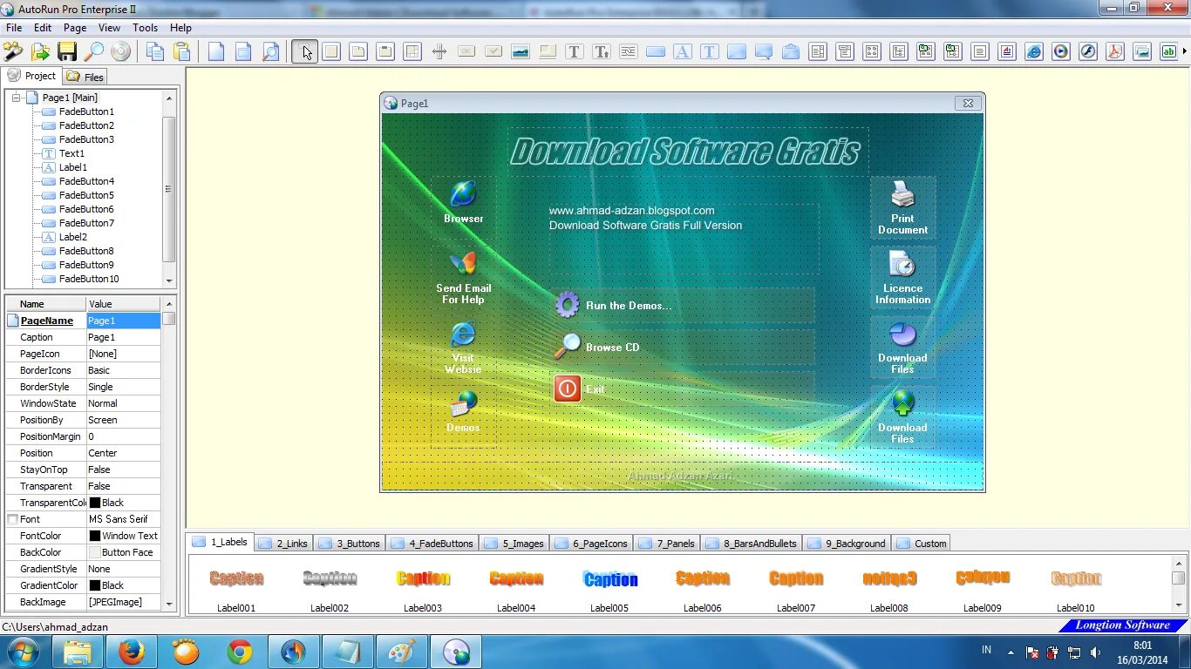Click the magnifier preview icon beside Save
1191x669 pixels.
point(93,51)
